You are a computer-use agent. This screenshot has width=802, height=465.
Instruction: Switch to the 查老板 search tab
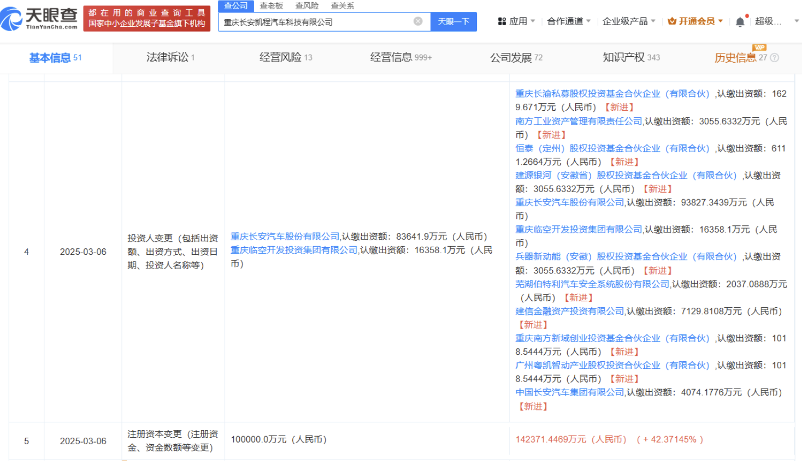(272, 6)
